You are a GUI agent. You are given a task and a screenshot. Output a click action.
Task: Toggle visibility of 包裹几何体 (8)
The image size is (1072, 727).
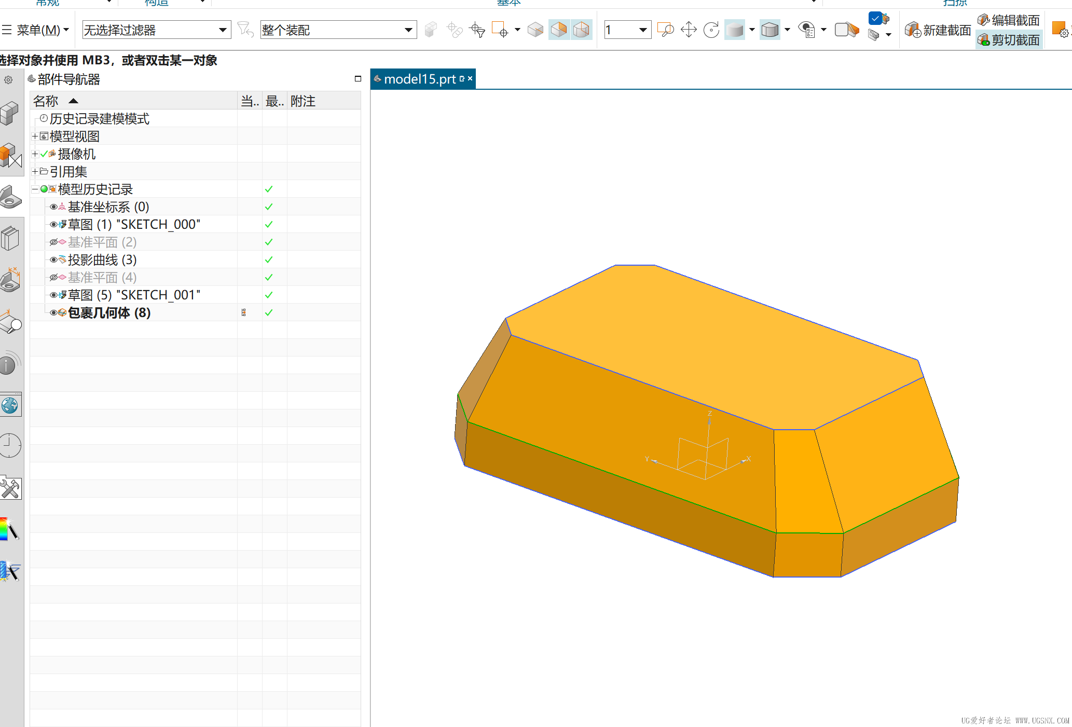click(53, 312)
